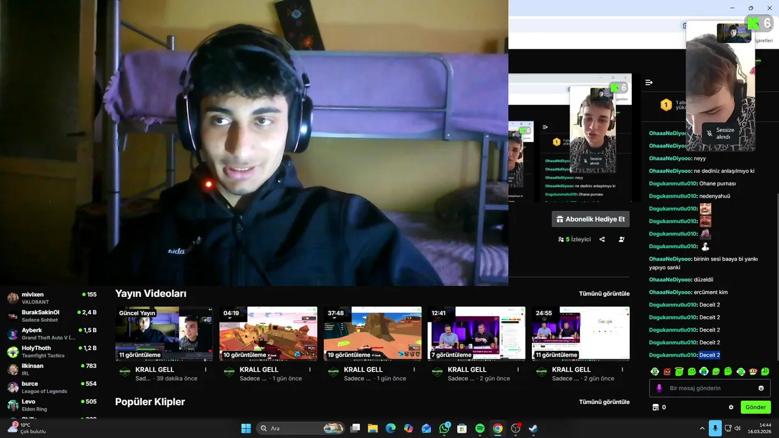Collapse chat with the arrow-lines icon
Image resolution: width=779 pixels, height=438 pixels.
click(649, 82)
